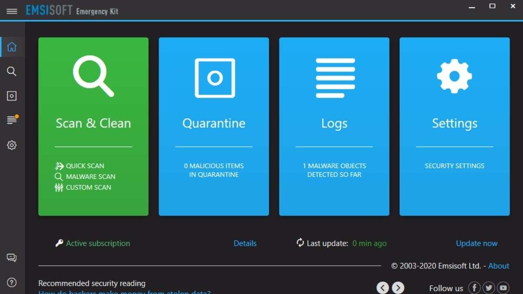Click the '0 min ago' update time
The image size is (523, 294).
370,243
